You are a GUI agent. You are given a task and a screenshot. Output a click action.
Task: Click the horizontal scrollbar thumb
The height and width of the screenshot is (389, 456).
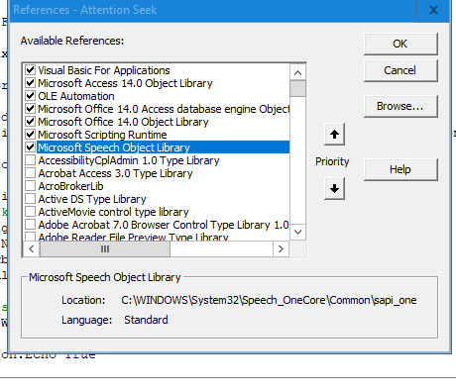pyautogui.click(x=105, y=248)
